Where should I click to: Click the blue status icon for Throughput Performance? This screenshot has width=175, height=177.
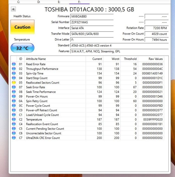point(14,69)
